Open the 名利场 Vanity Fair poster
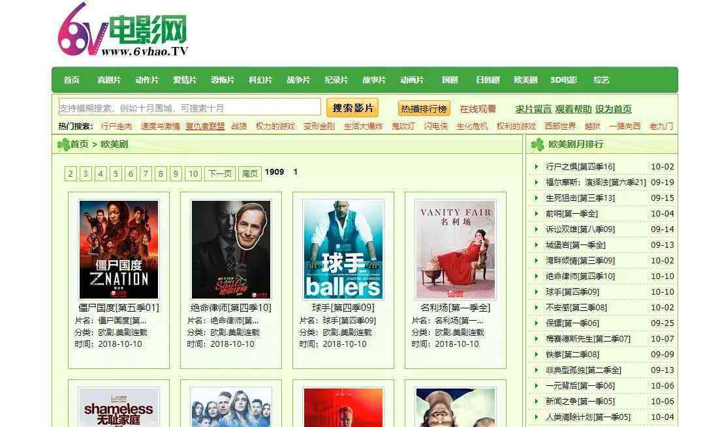 tap(456, 250)
